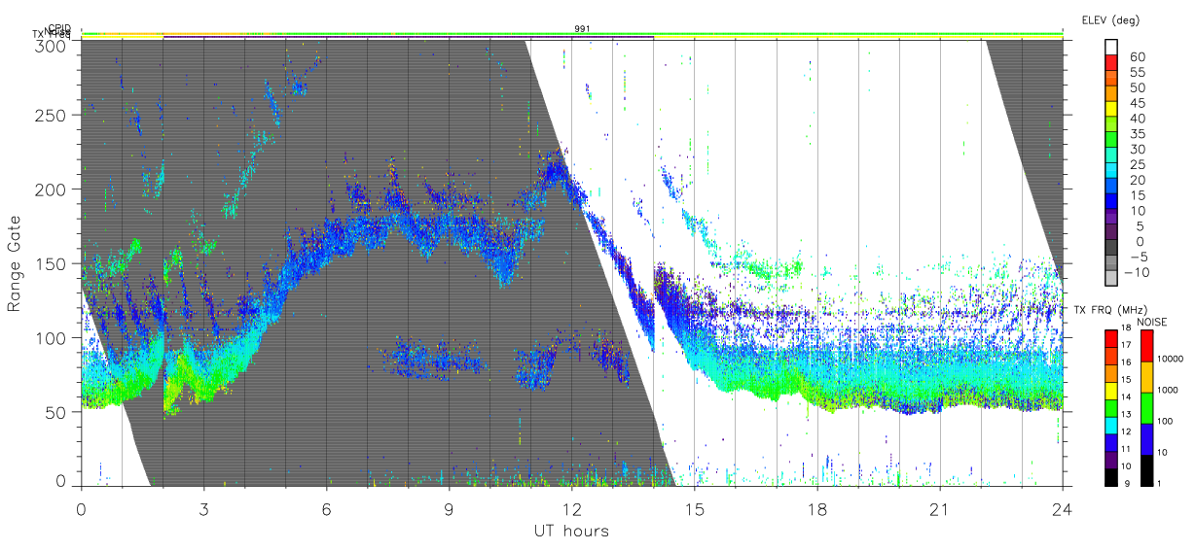Select the 'UT hours' x-axis title
The width and height of the screenshot is (1195, 551).
point(570,531)
